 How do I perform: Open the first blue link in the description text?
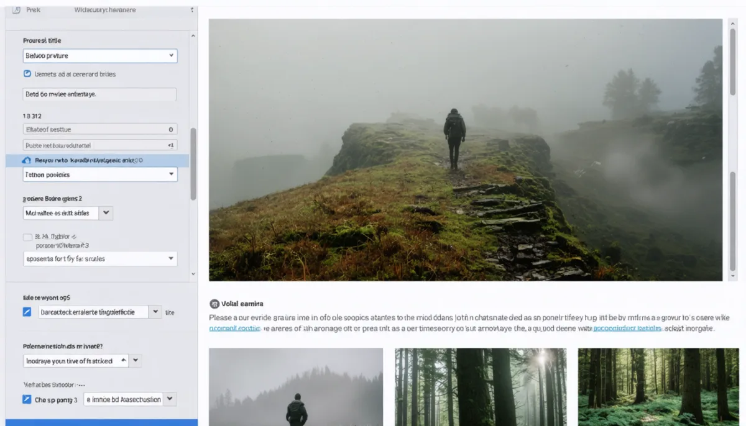[x=235, y=329]
